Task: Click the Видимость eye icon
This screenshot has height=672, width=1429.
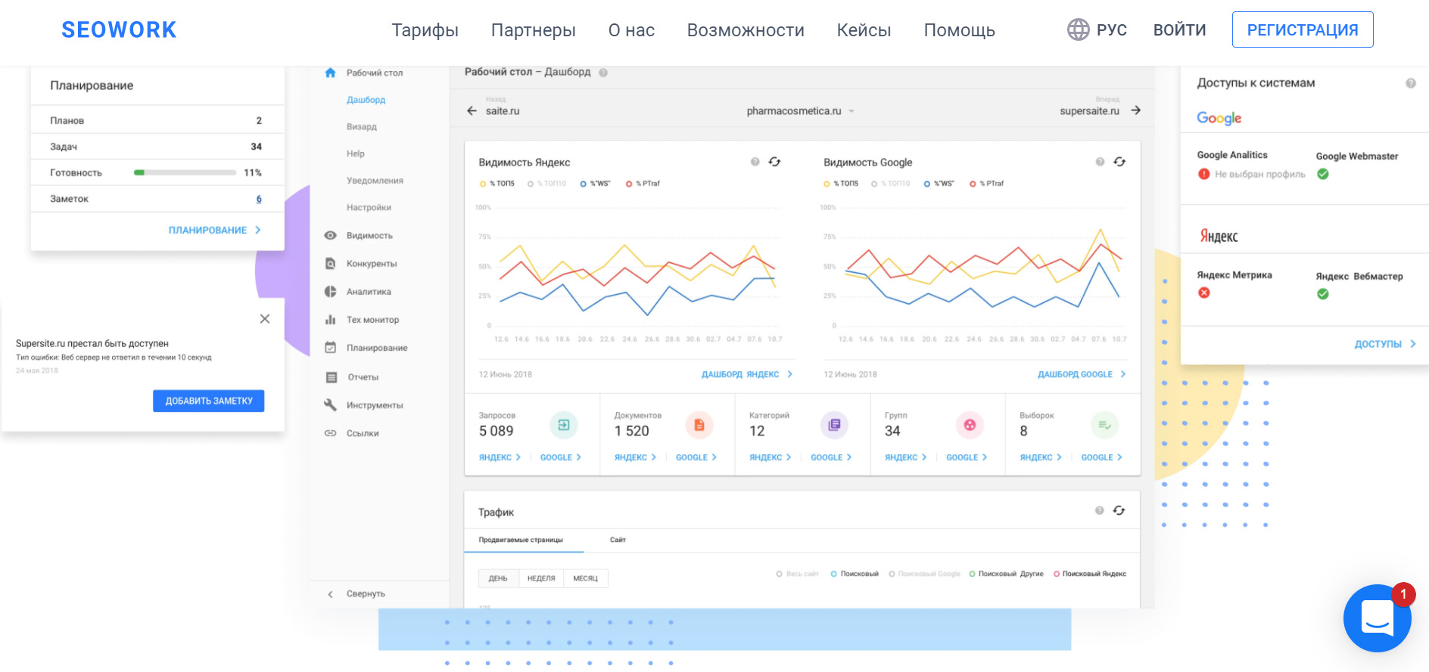Action: click(330, 235)
